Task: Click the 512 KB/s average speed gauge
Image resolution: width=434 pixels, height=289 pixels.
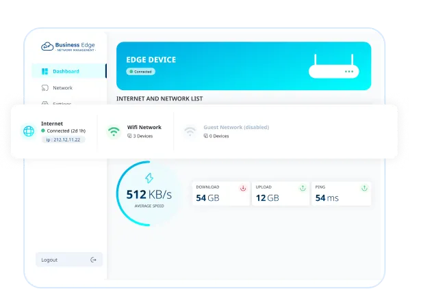Action: 149,195
